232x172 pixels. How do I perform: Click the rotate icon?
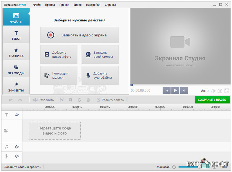(x=79, y=100)
